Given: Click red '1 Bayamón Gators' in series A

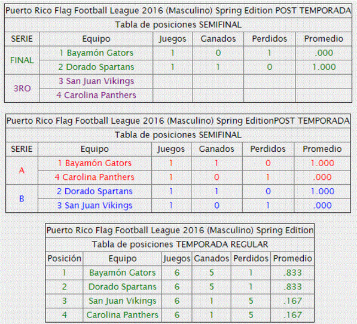Looking at the screenshot, I should click(94, 163).
